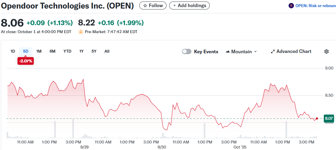Image resolution: width=336 pixels, height=150 pixels.
Task: Click the Advanced Chart expand arrows icon
Action: coord(273,51)
